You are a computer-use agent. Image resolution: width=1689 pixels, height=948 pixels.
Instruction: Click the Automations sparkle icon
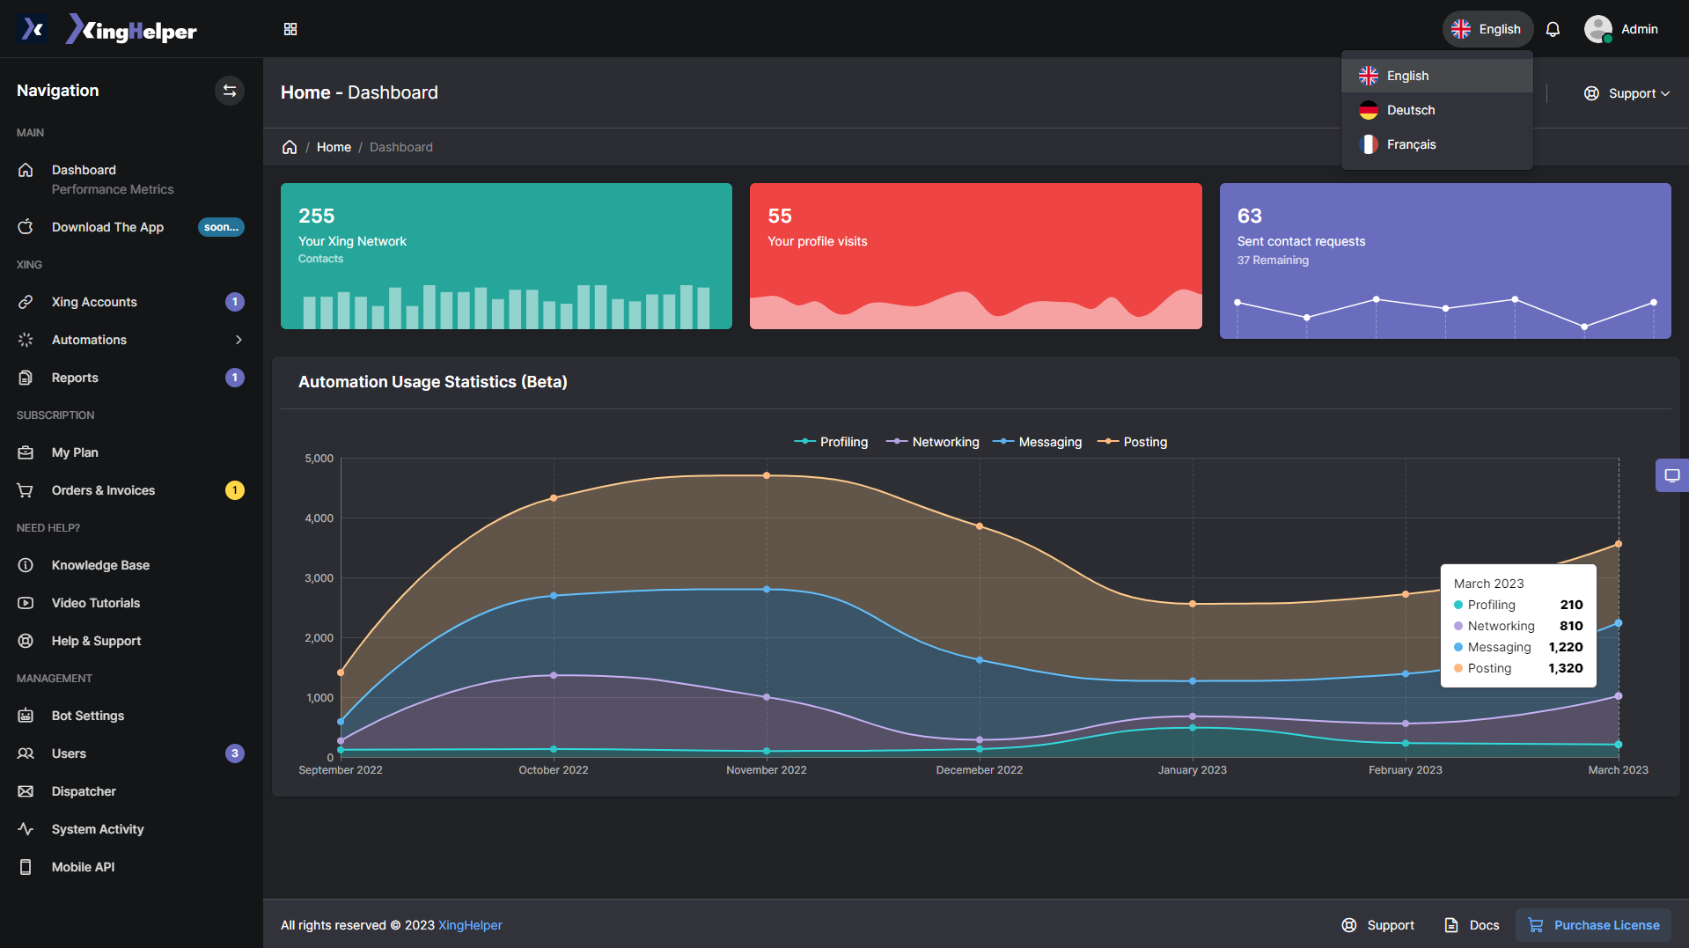(x=26, y=340)
